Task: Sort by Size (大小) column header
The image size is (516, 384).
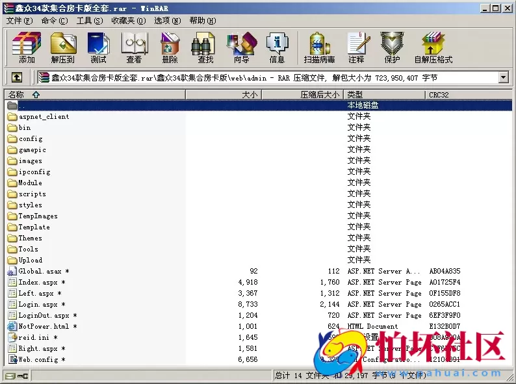Action: tap(224, 95)
